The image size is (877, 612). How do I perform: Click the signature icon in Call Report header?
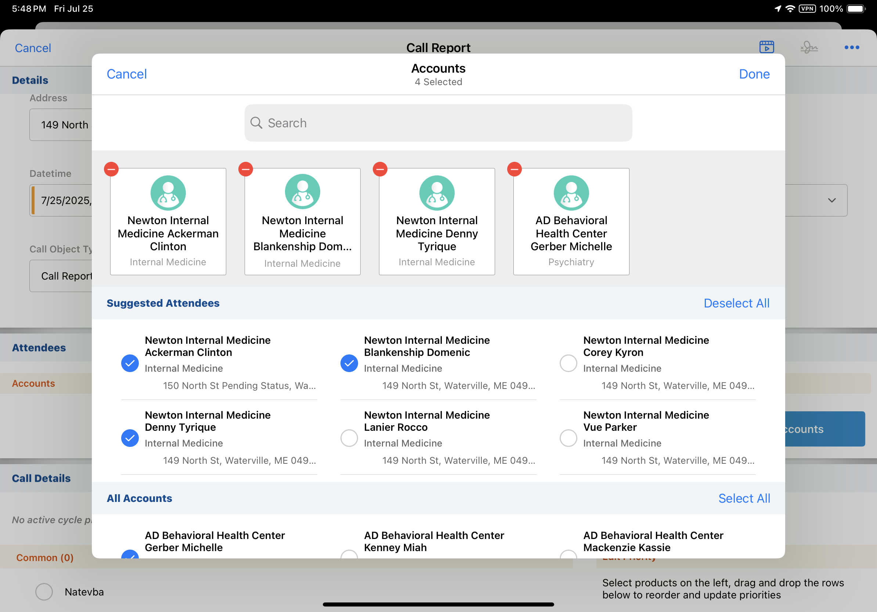[809, 47]
